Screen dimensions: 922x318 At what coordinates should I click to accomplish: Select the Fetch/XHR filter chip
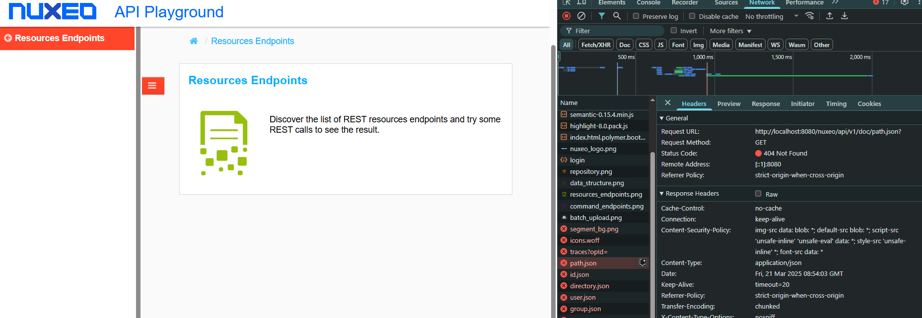596,45
